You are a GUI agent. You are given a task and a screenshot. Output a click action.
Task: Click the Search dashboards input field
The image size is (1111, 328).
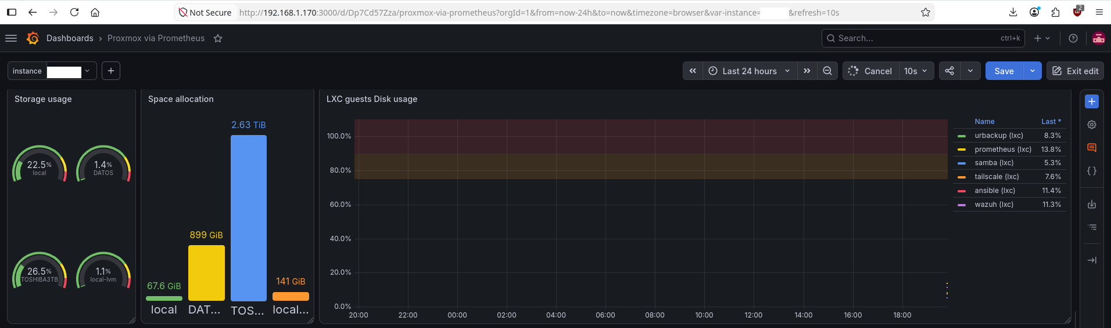click(924, 38)
